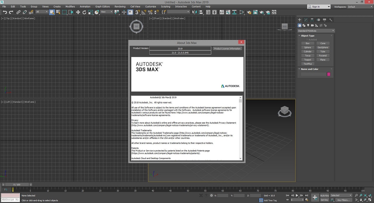Image resolution: width=374 pixels, height=203 pixels.
Task: Select the Select and Rotate tool
Action: [x=84, y=12]
